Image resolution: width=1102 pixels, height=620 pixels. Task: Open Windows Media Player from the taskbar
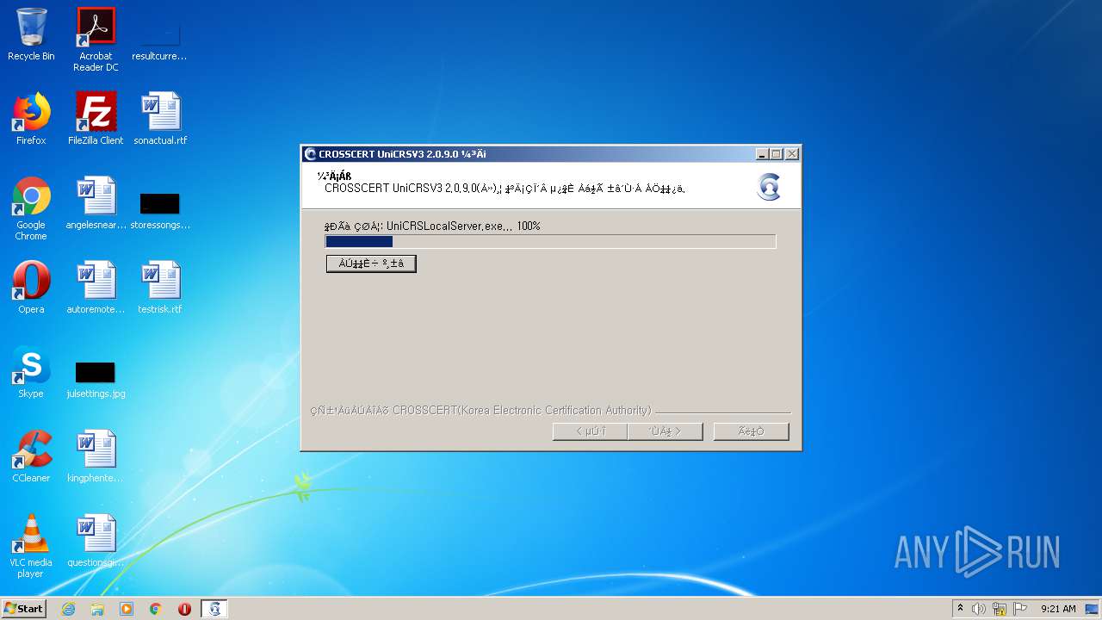coord(127,609)
